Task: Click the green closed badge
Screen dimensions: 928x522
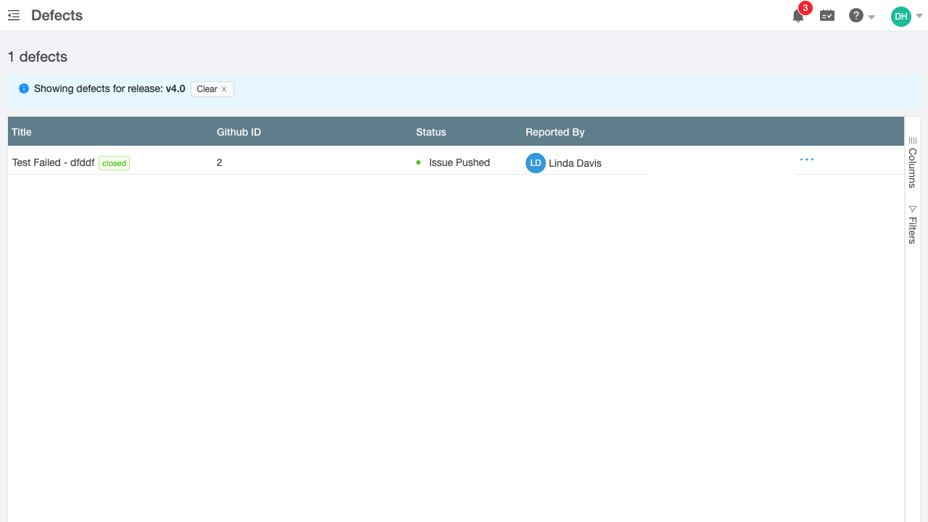Action: point(114,163)
